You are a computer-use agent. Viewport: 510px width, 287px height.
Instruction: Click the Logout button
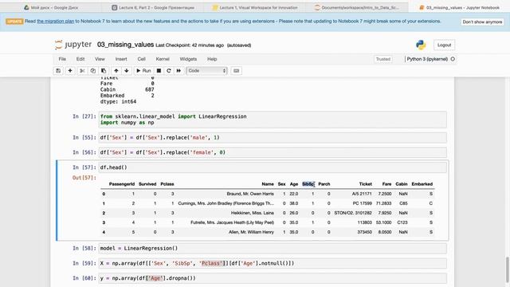(x=445, y=45)
